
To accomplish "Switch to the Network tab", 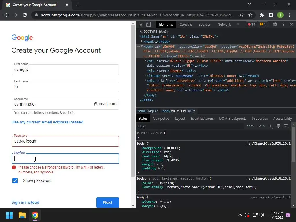I will (224, 25).
